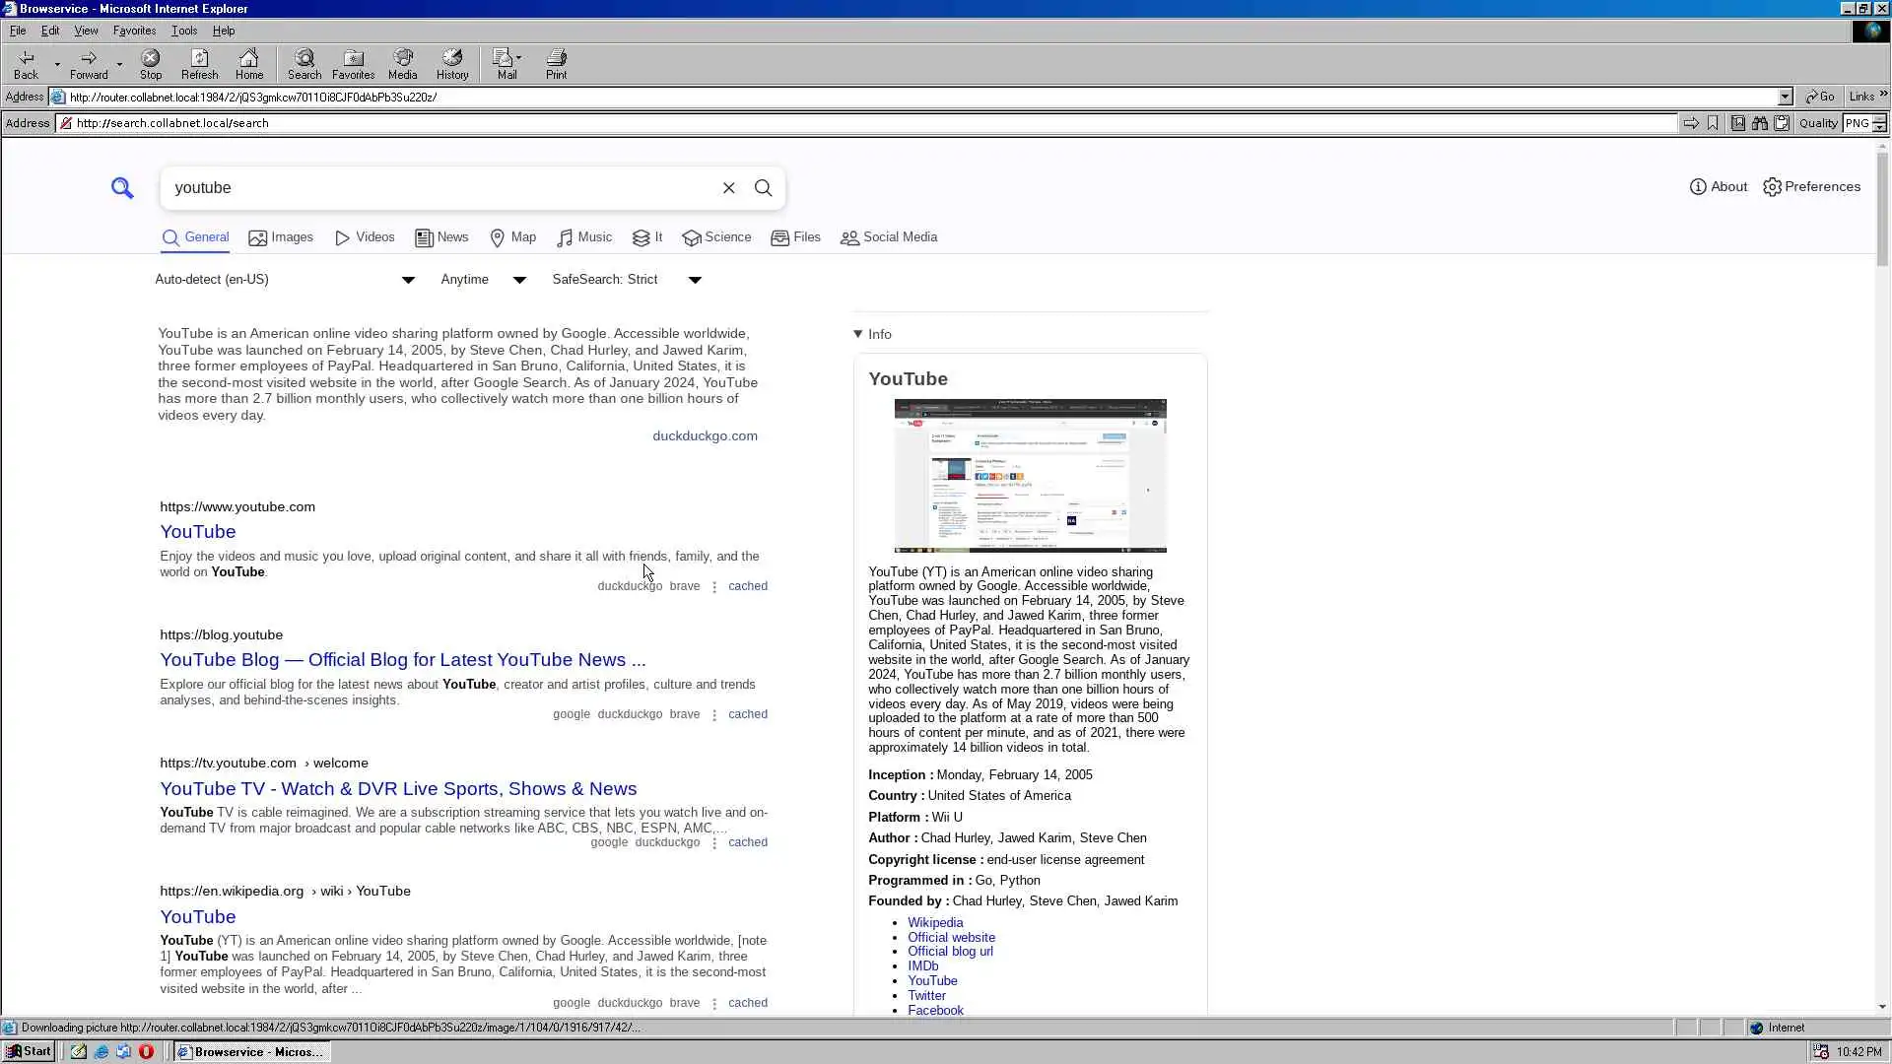This screenshot has width=1892, height=1064.
Task: Open YouTube Blog search result
Action: click(402, 660)
